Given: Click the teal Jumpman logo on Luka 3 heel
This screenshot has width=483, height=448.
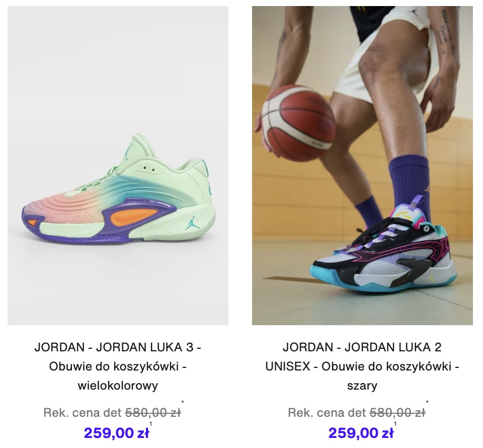Looking at the screenshot, I should pyautogui.click(x=192, y=225).
